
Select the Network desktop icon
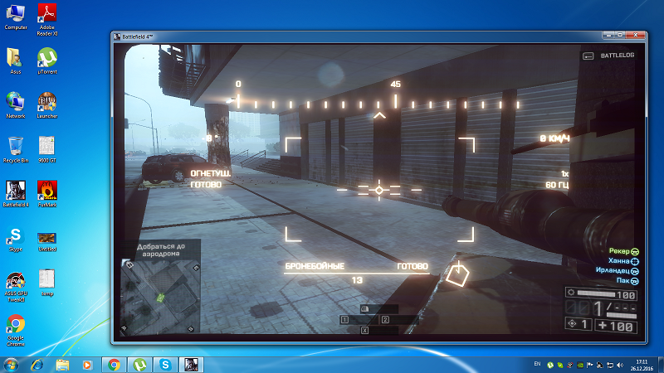[15, 105]
